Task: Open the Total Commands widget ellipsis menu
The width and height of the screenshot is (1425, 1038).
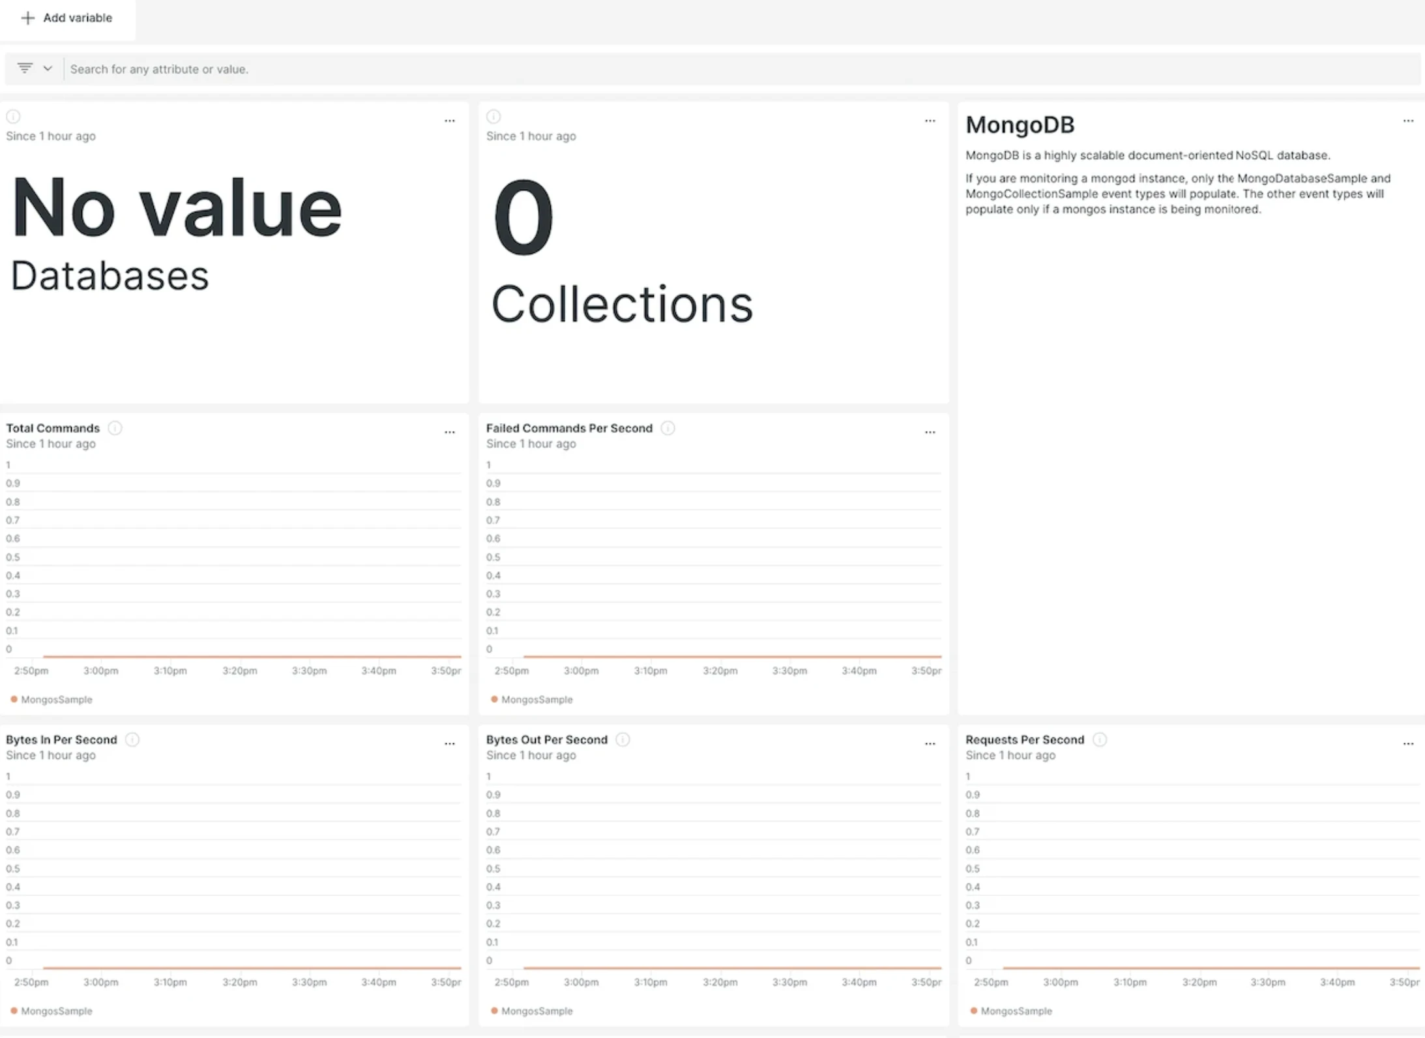Action: tap(450, 432)
